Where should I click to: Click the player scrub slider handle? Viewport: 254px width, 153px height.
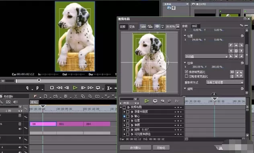coord(39,80)
